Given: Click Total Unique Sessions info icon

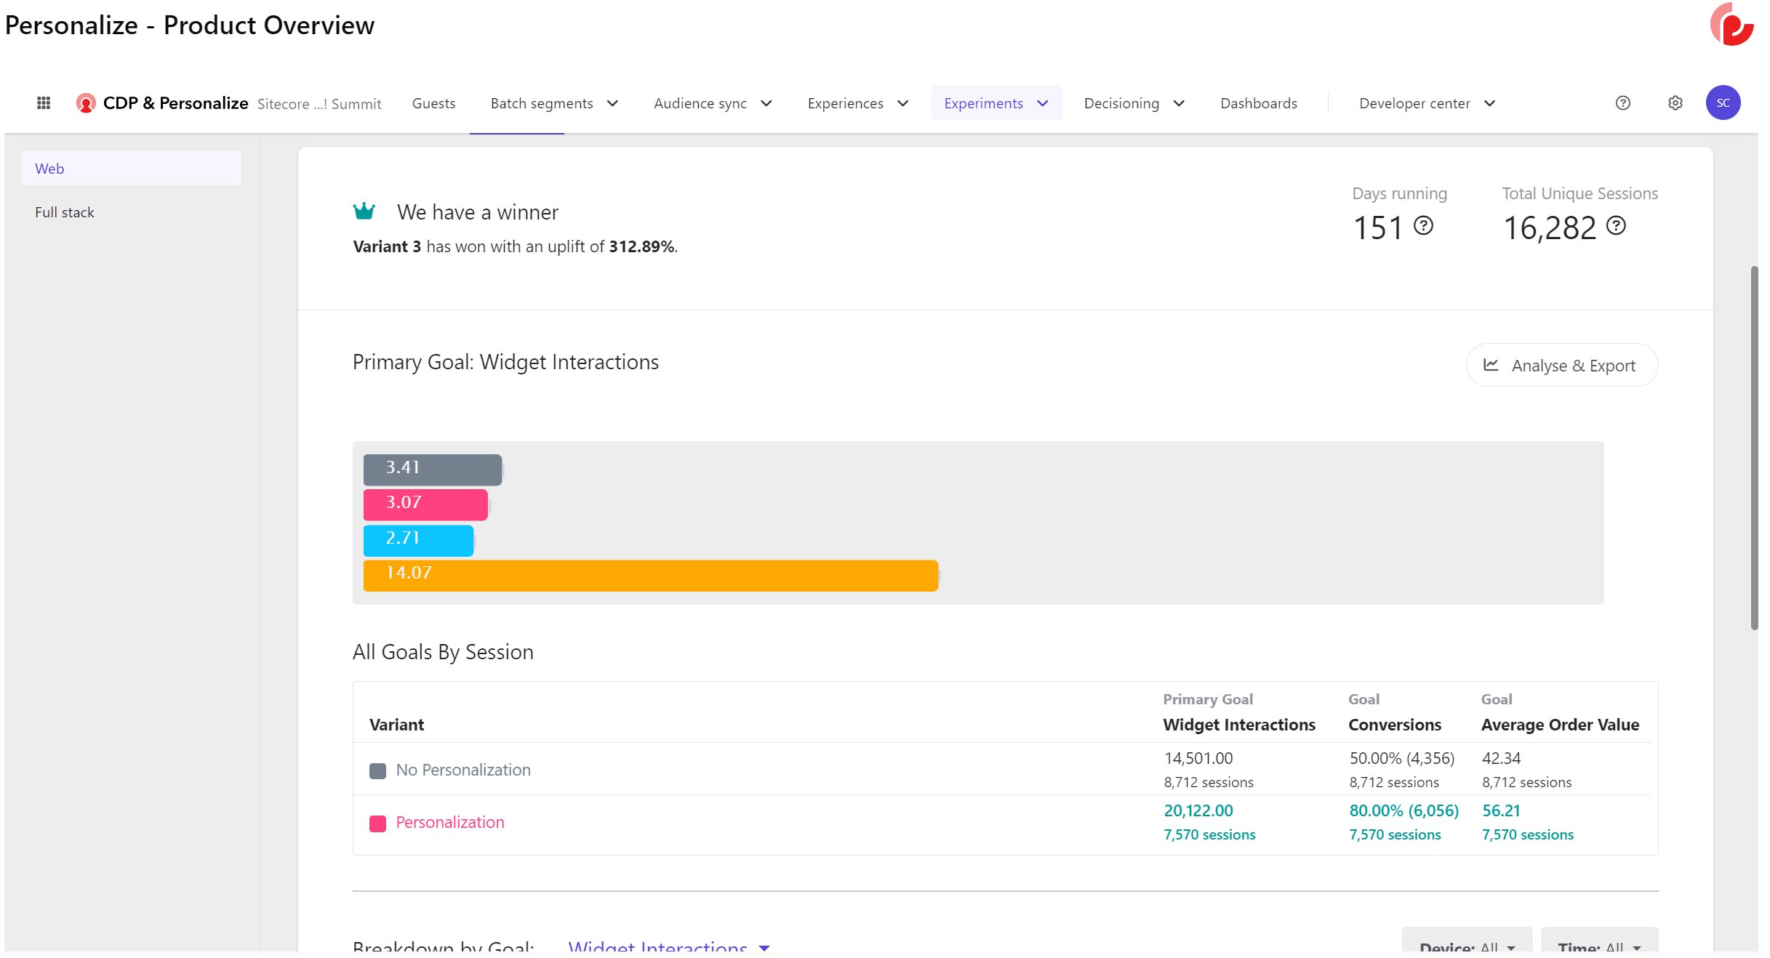Looking at the screenshot, I should coord(1616,226).
